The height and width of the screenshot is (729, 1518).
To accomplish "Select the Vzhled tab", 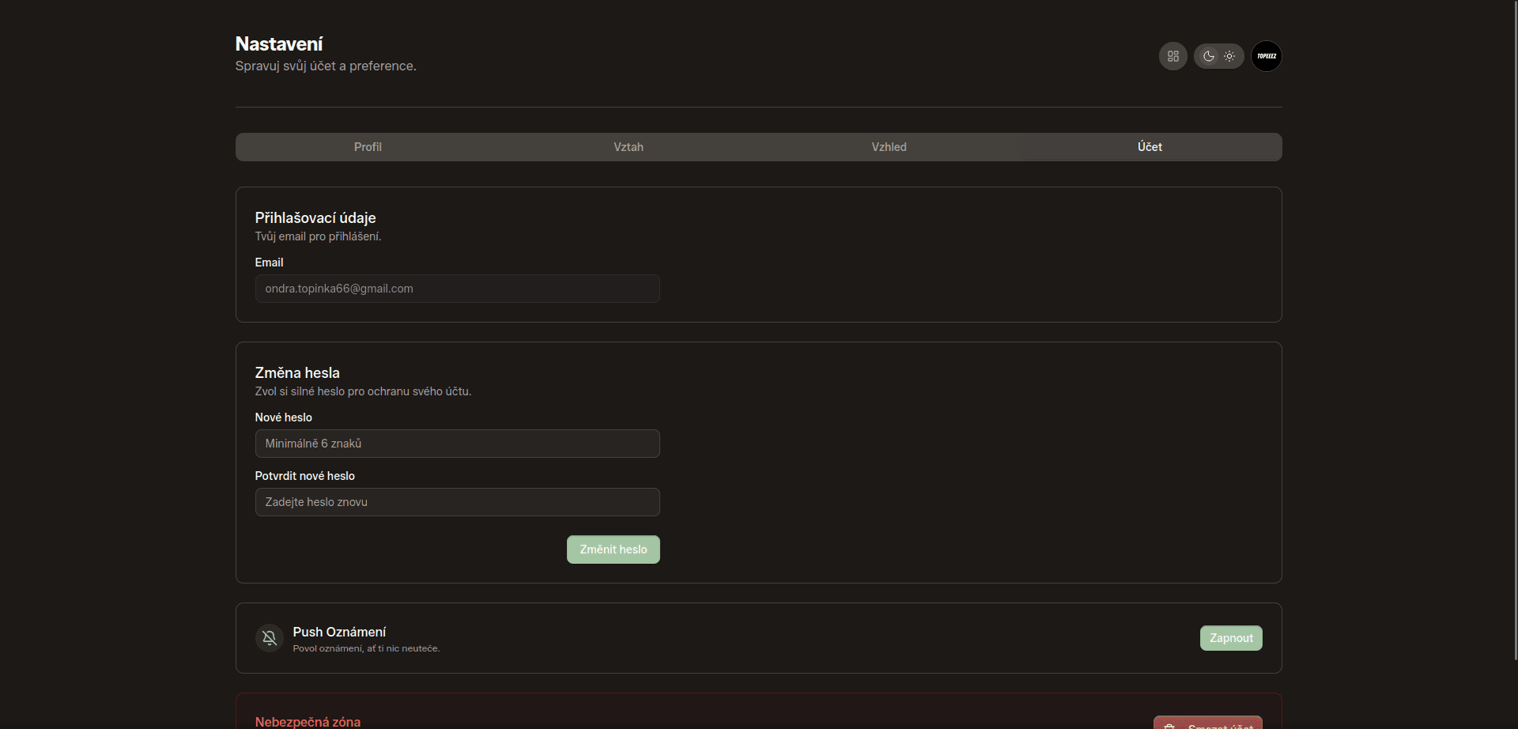I will coord(889,146).
